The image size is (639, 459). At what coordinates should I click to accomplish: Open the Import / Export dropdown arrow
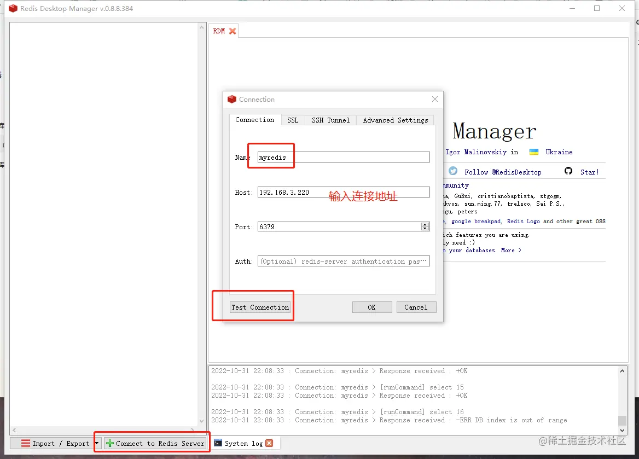[x=97, y=443]
